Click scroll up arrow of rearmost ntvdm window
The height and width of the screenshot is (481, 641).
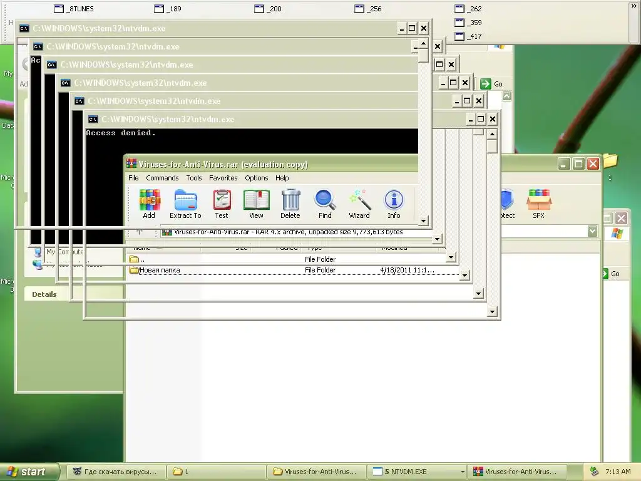(424, 43)
